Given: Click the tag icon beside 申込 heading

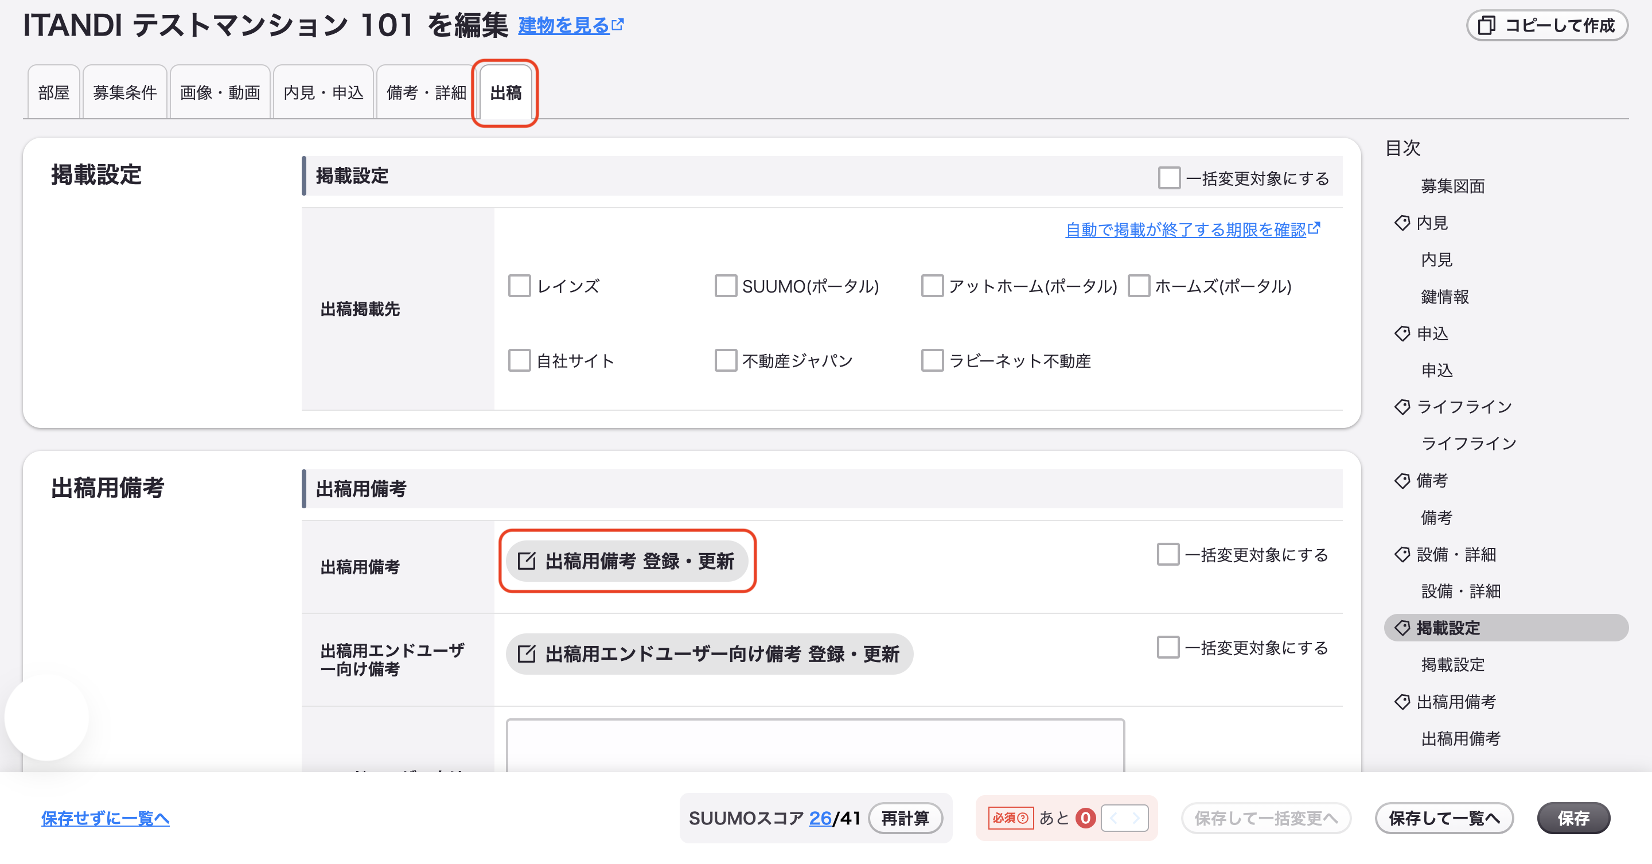Looking at the screenshot, I should coord(1402,333).
